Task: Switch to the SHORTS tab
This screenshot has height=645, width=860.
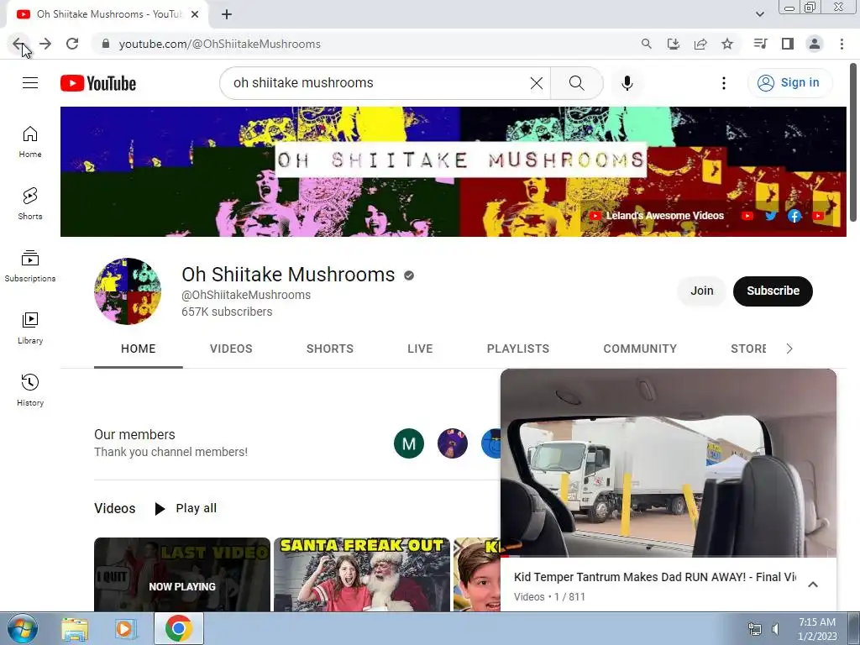Action: (x=329, y=349)
